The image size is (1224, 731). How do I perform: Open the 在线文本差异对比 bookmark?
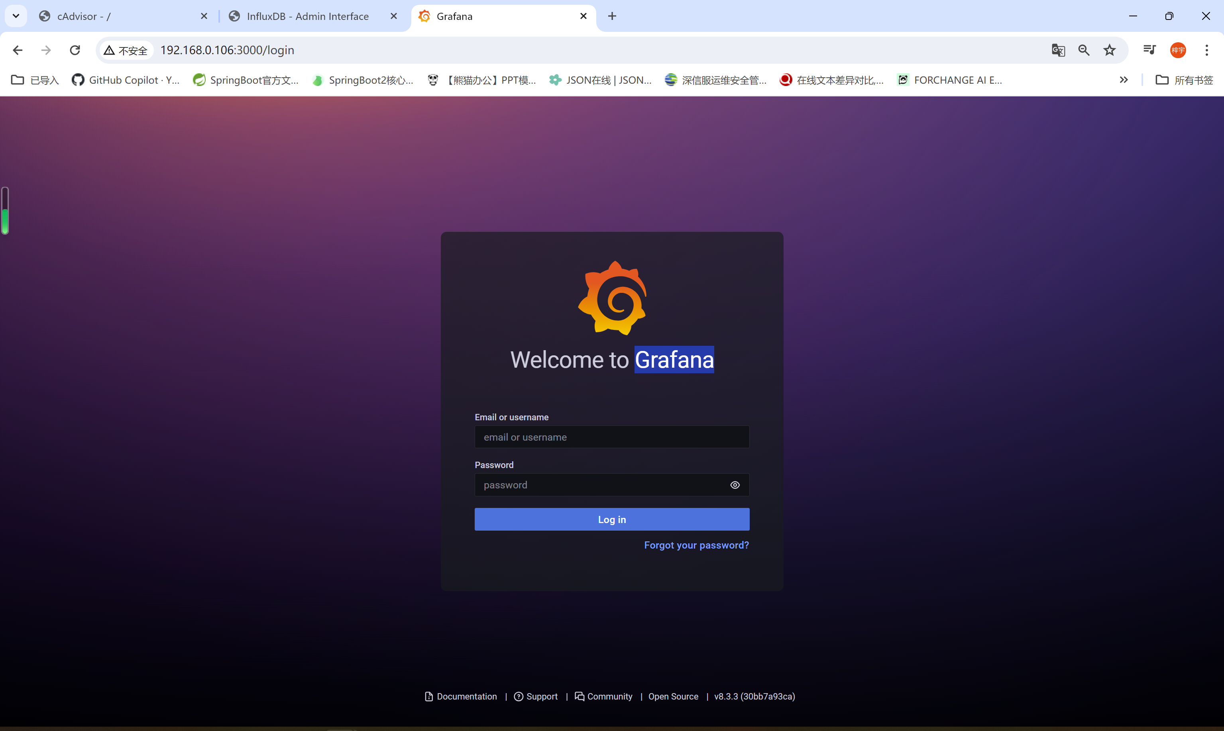(832, 80)
